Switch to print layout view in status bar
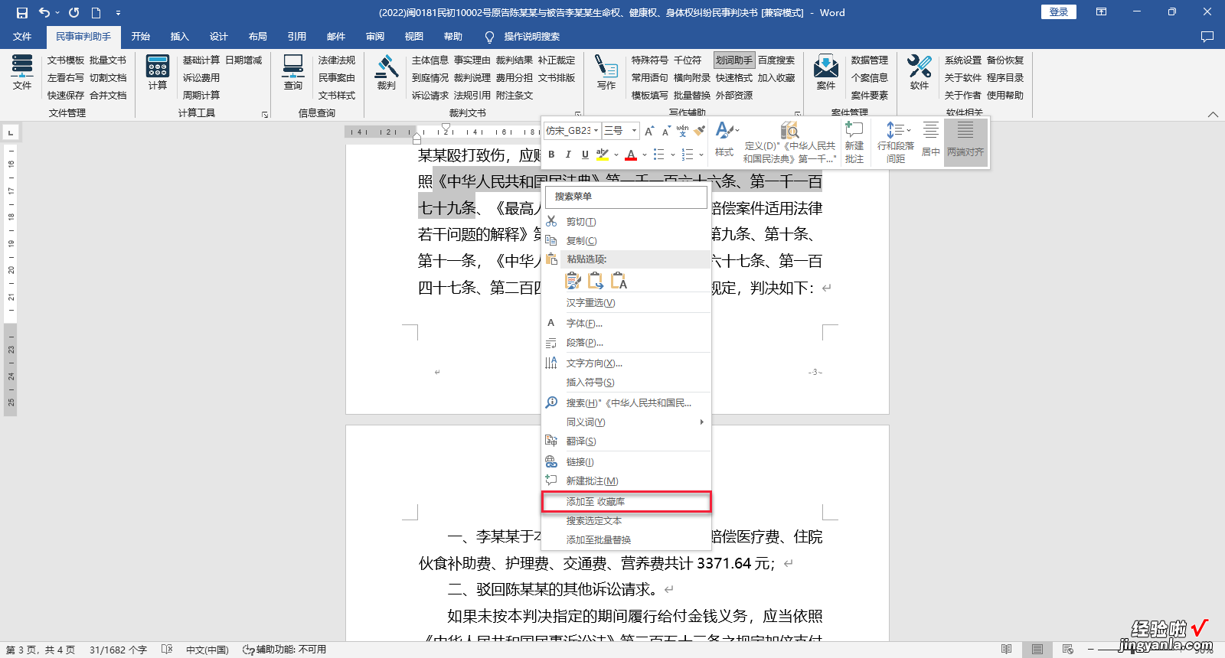 [x=1037, y=650]
